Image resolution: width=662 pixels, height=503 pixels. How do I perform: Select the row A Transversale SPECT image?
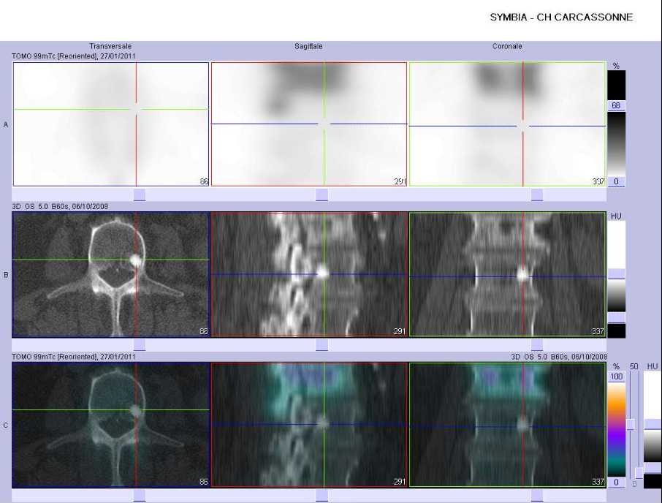[x=111, y=124]
